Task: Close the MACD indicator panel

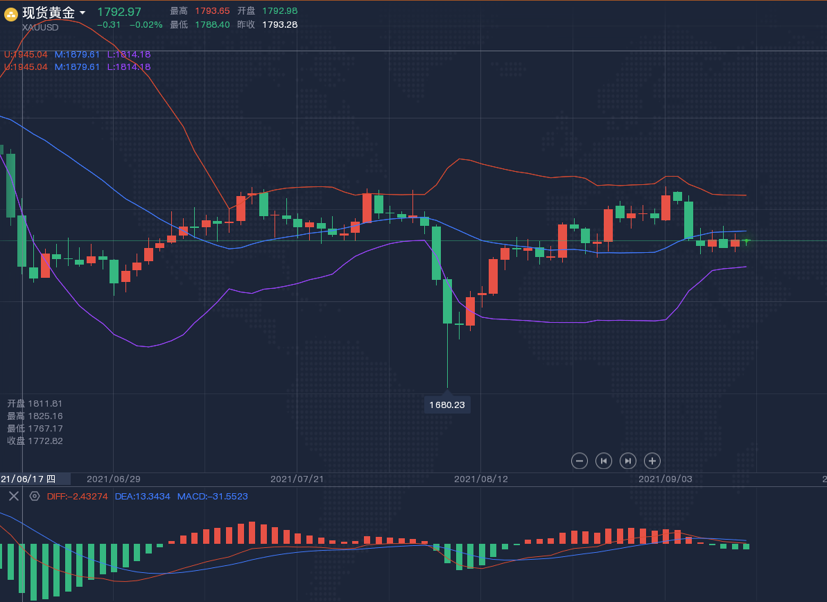Action: coord(13,496)
